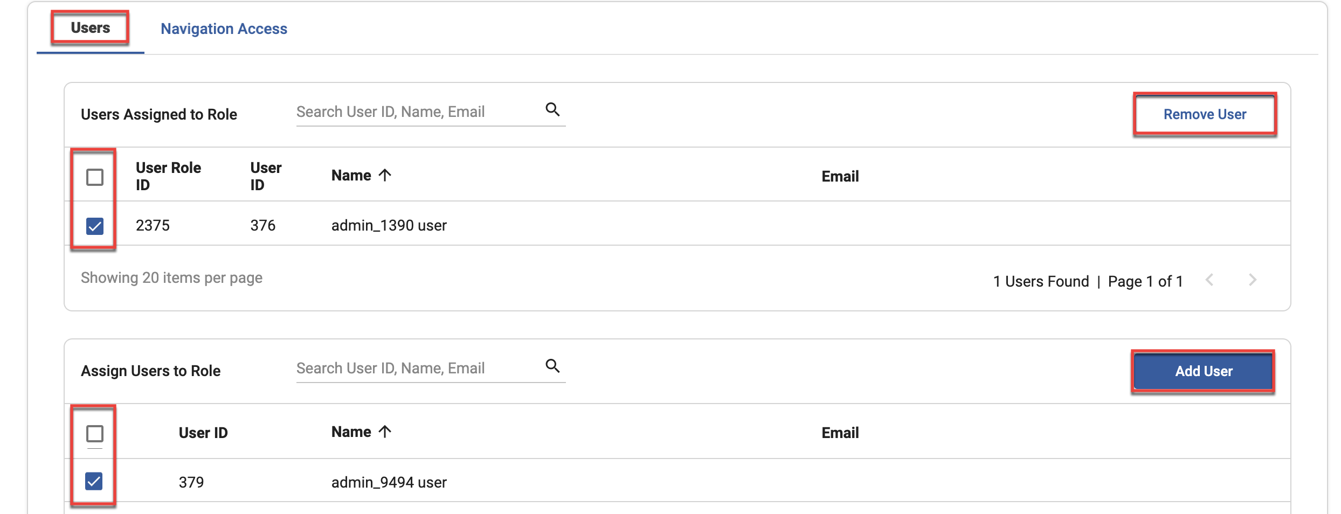Image resolution: width=1341 pixels, height=514 pixels.
Task: Select the admin_9494 user name cell
Action: point(389,482)
